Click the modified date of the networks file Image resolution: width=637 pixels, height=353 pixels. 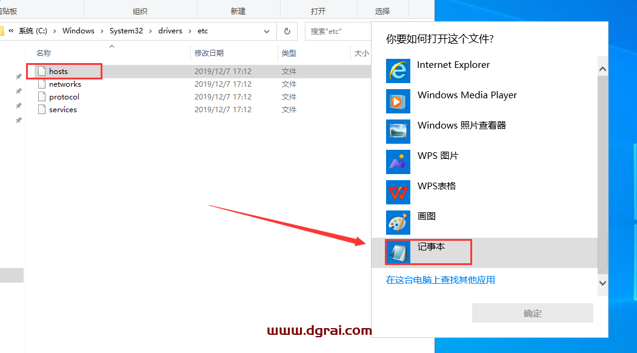(223, 84)
